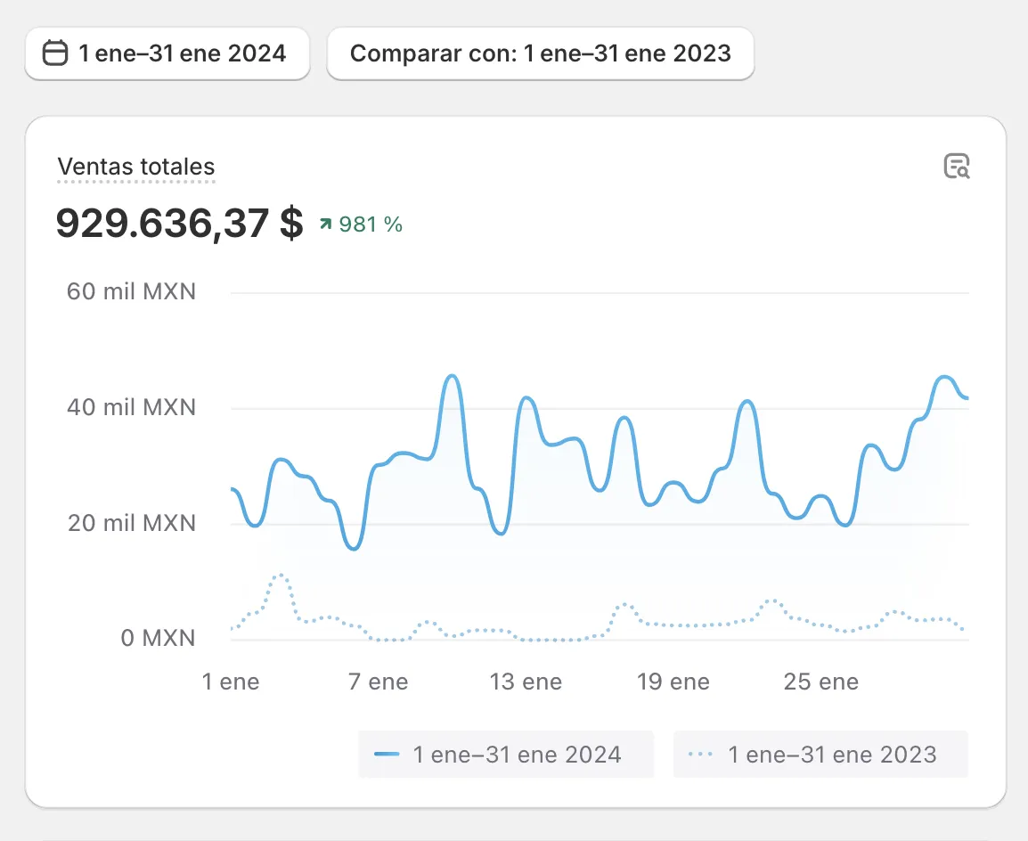The height and width of the screenshot is (841, 1028).
Task: Click the dotted line icon in the 2023 legend
Action: pyautogui.click(x=701, y=755)
